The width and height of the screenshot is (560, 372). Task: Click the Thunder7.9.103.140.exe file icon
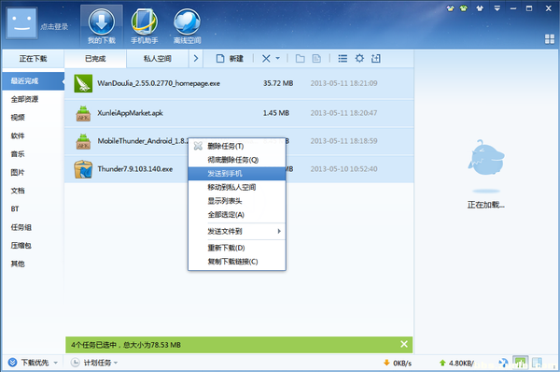pos(83,169)
